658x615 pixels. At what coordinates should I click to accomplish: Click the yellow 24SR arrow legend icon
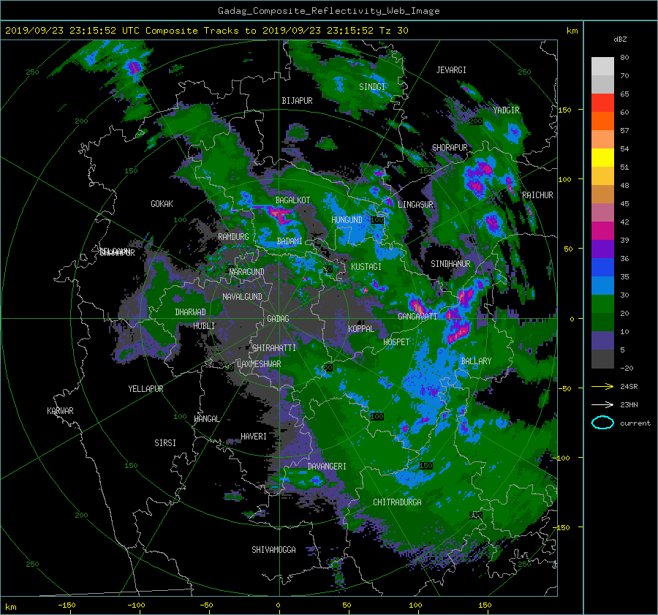tap(602, 387)
